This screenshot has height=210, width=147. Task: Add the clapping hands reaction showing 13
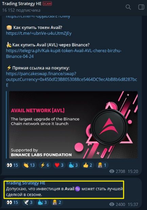click(29, 165)
